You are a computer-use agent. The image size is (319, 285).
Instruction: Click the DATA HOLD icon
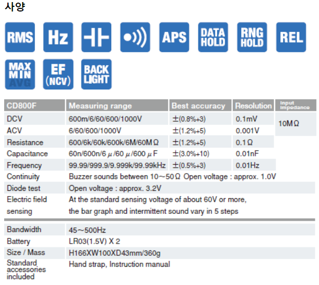point(213,37)
